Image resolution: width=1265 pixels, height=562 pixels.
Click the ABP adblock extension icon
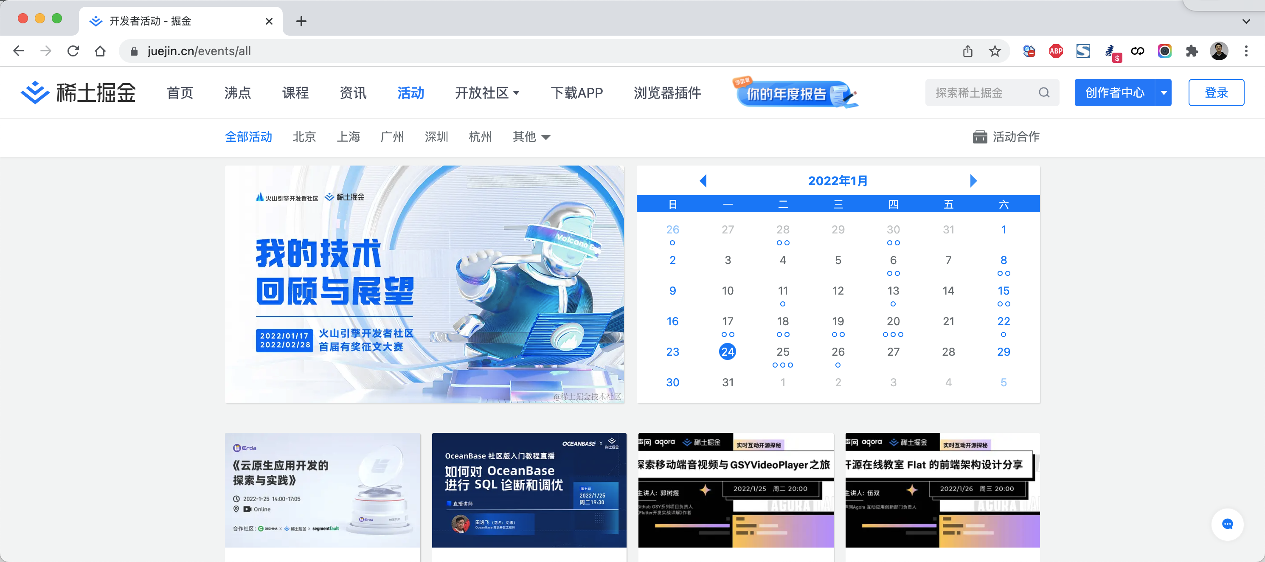pos(1056,51)
